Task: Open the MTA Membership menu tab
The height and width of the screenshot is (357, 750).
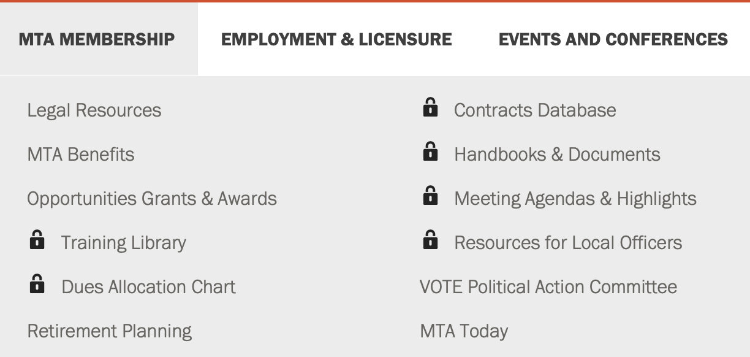Action: pyautogui.click(x=97, y=39)
